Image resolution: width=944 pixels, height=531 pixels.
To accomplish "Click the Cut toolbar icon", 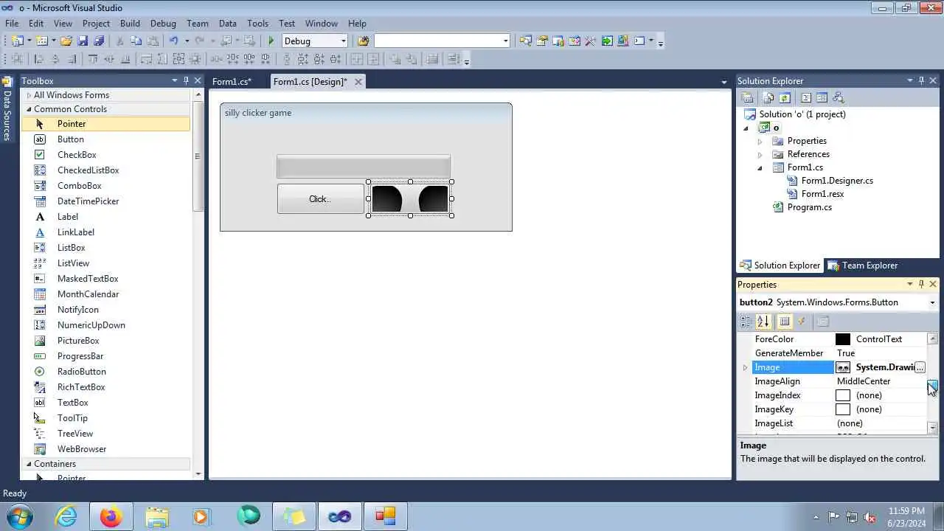I will coord(119,41).
